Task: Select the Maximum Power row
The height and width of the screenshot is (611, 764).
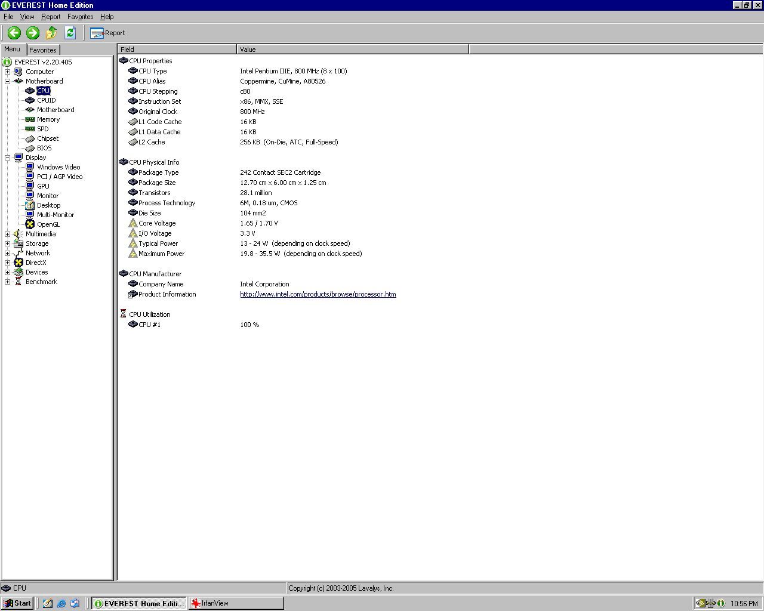Action: pos(440,254)
